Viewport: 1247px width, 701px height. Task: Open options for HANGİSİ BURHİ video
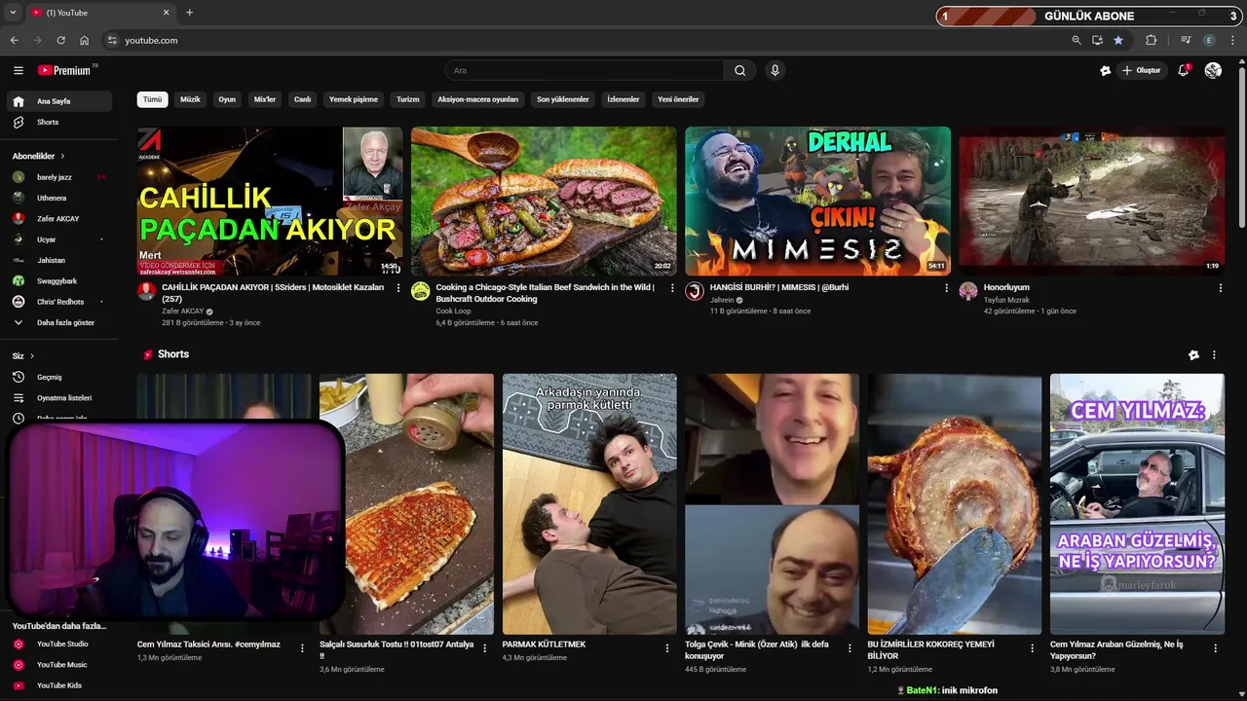(x=946, y=288)
